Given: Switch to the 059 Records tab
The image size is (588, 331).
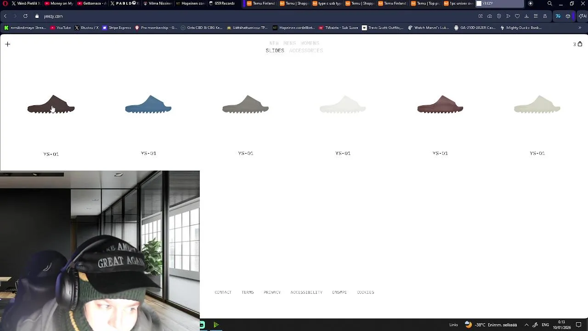Looking at the screenshot, I should (x=223, y=3).
